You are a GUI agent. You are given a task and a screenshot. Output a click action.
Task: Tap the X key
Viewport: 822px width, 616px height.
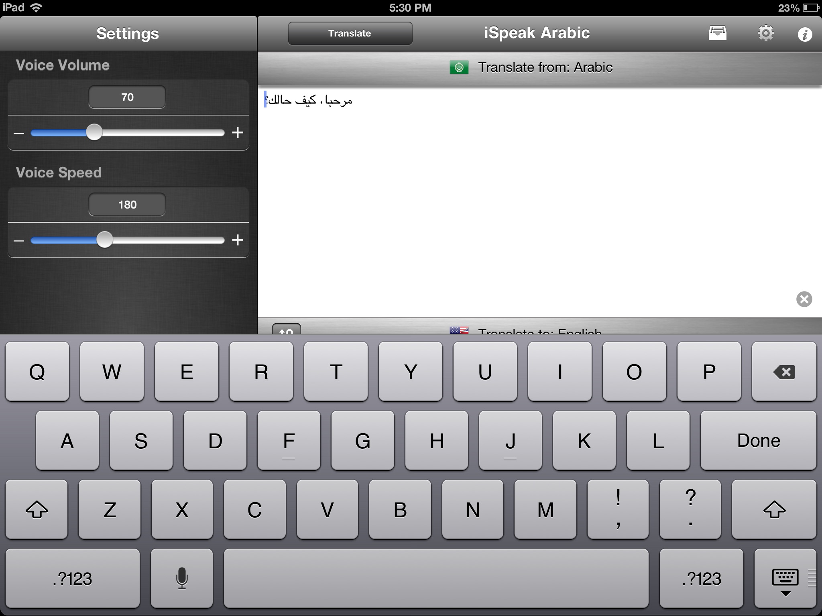pyautogui.click(x=182, y=509)
